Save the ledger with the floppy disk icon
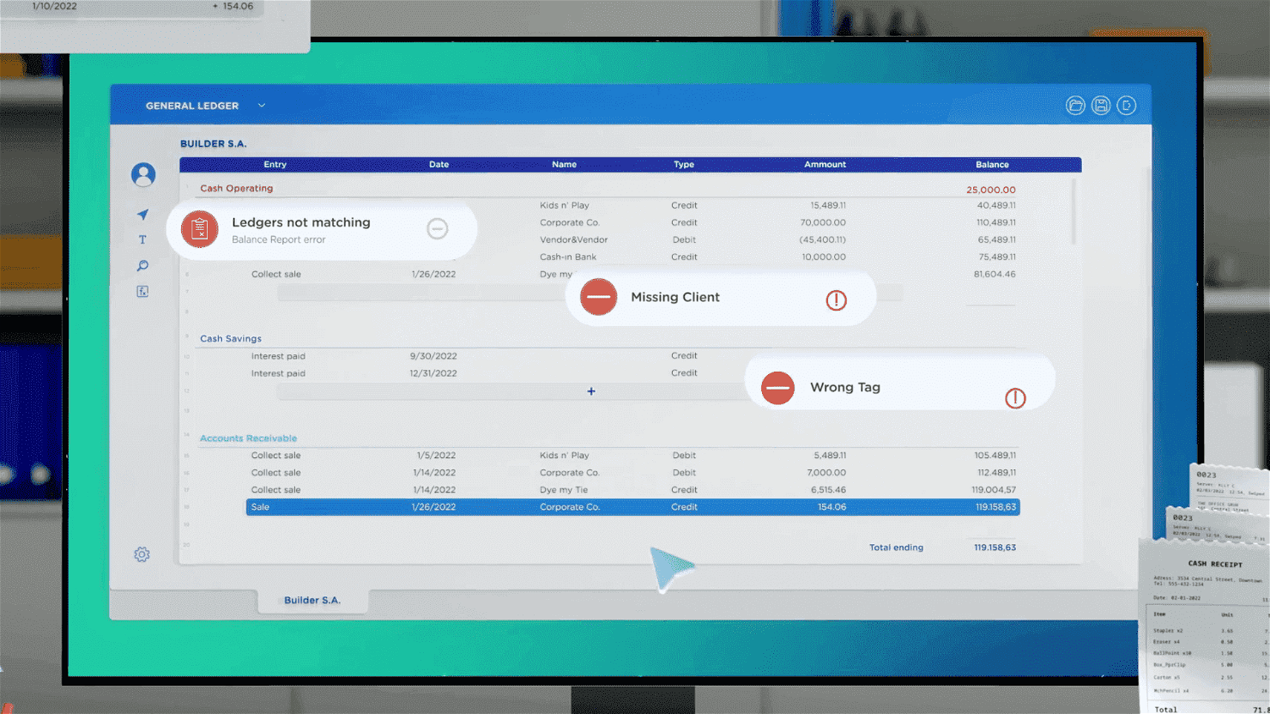 pyautogui.click(x=1101, y=105)
